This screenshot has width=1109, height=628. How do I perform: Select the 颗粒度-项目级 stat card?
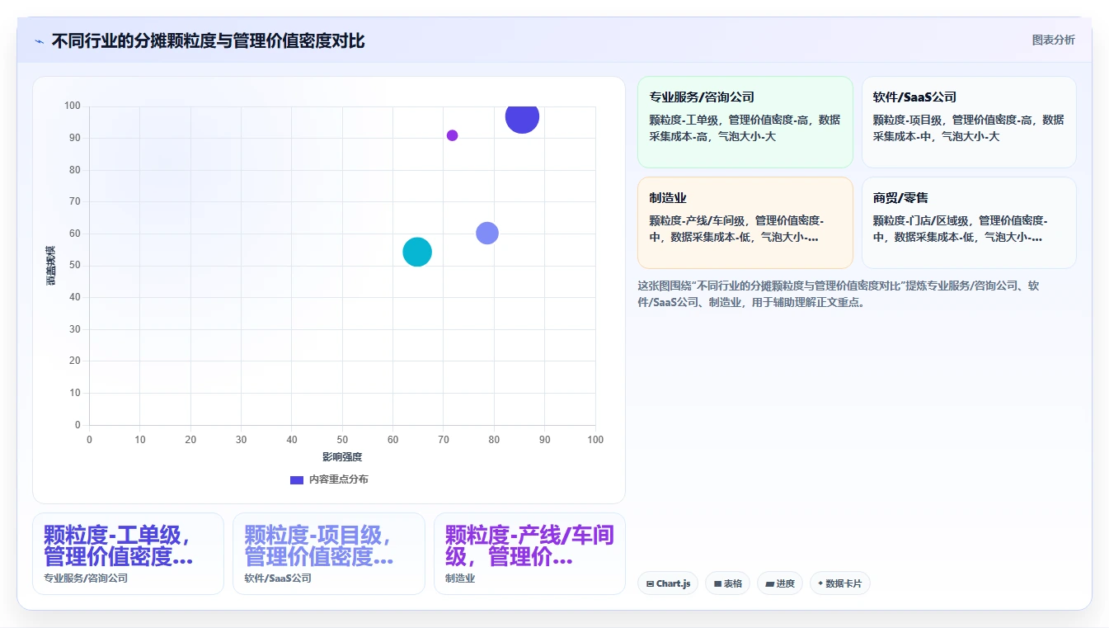coord(328,554)
